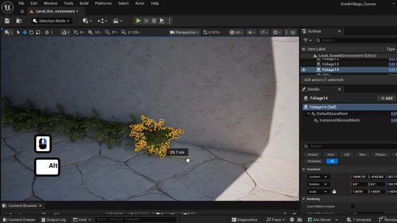Viewport: 397px width, 223px height.
Task: Open the viewport selection-tools dropdown at far left
Action: [8, 32]
